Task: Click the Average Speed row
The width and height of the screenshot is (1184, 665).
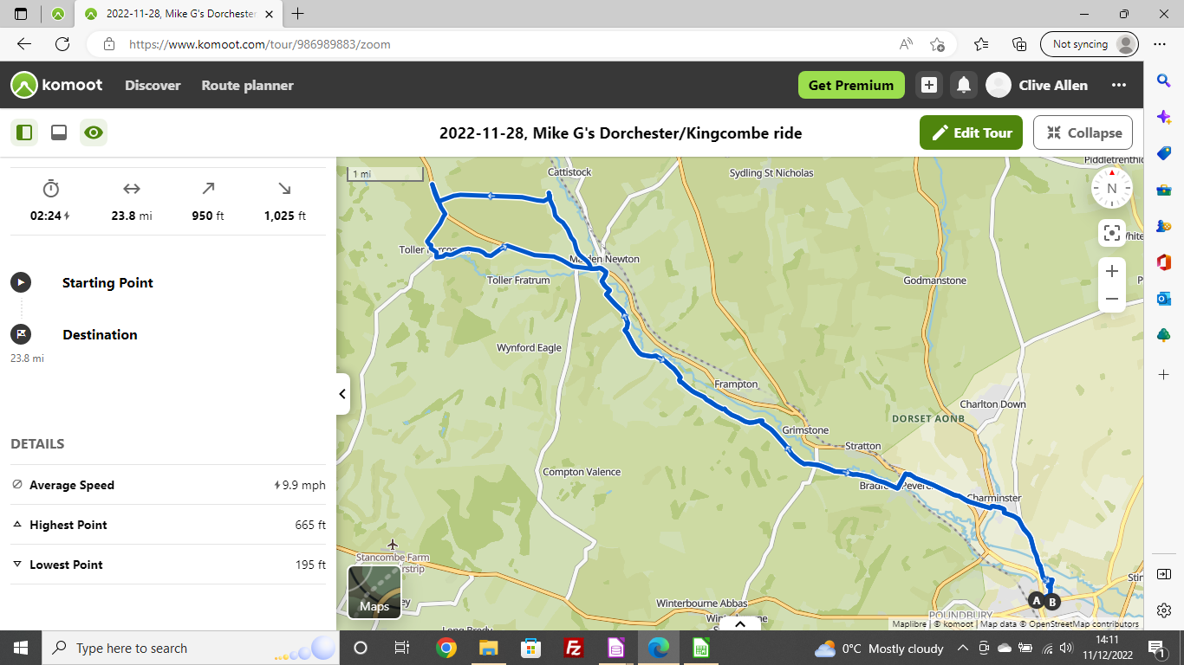Action: [x=168, y=485]
